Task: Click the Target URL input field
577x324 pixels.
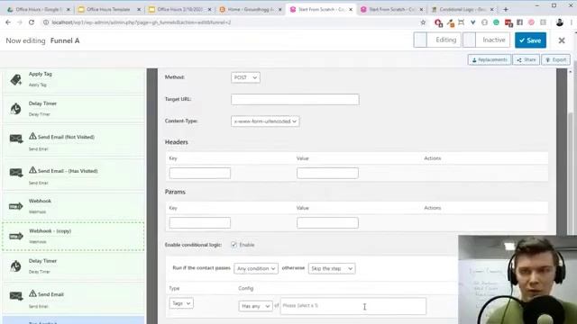Action: [295, 100]
